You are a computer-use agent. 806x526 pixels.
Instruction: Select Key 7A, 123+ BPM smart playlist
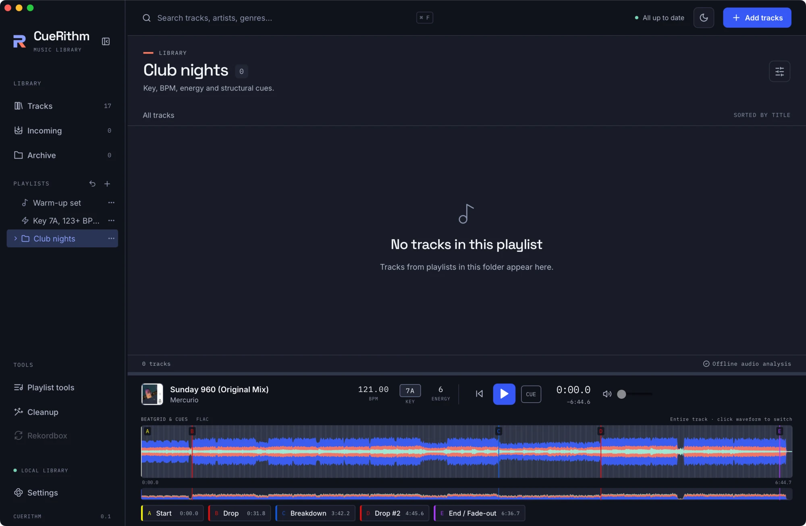click(60, 221)
